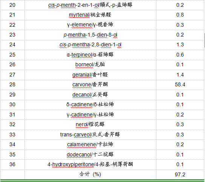The width and height of the screenshot is (205, 182).
Task: Click the nerol table cell
Action: (x=90, y=124)
